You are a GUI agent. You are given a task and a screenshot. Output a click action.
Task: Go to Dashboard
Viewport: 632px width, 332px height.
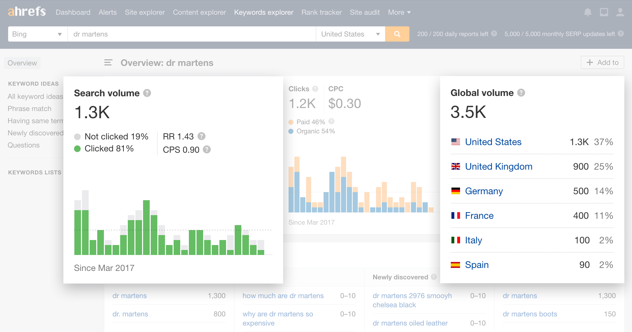click(x=73, y=12)
